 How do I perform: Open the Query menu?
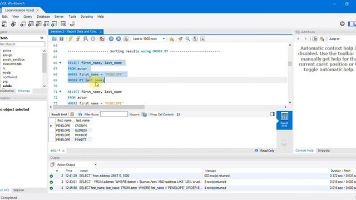pyautogui.click(x=28, y=17)
